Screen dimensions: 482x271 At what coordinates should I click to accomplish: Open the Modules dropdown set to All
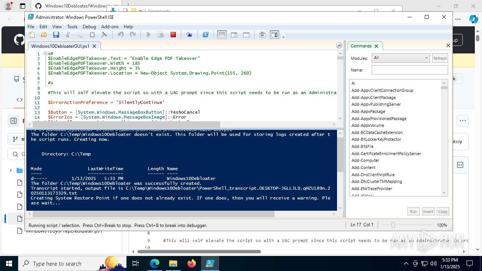pos(400,58)
